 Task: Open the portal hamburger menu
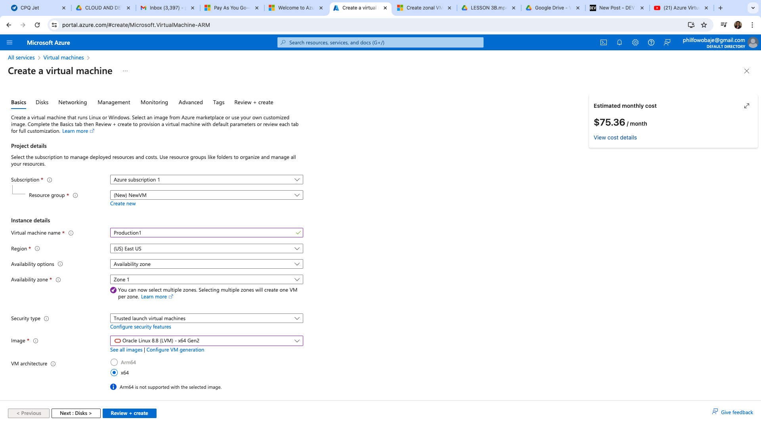pos(10,42)
